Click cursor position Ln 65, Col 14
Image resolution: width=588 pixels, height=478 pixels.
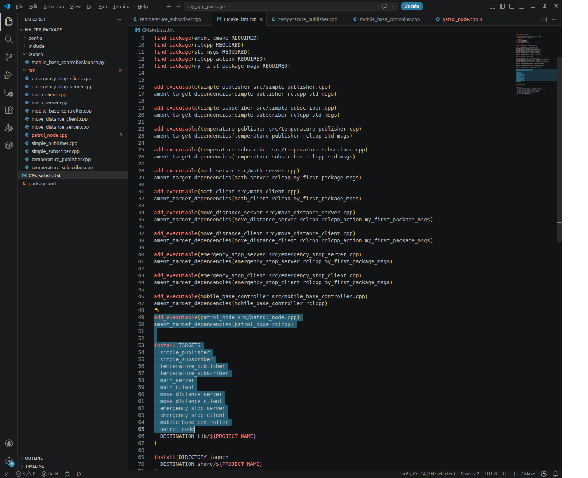click(x=427, y=474)
